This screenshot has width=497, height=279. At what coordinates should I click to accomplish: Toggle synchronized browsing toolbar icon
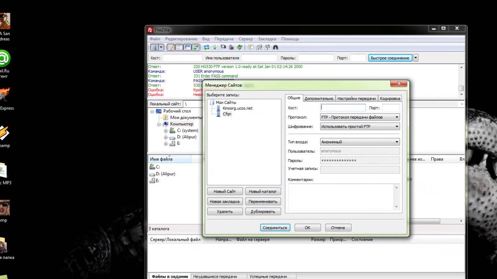[x=267, y=47]
